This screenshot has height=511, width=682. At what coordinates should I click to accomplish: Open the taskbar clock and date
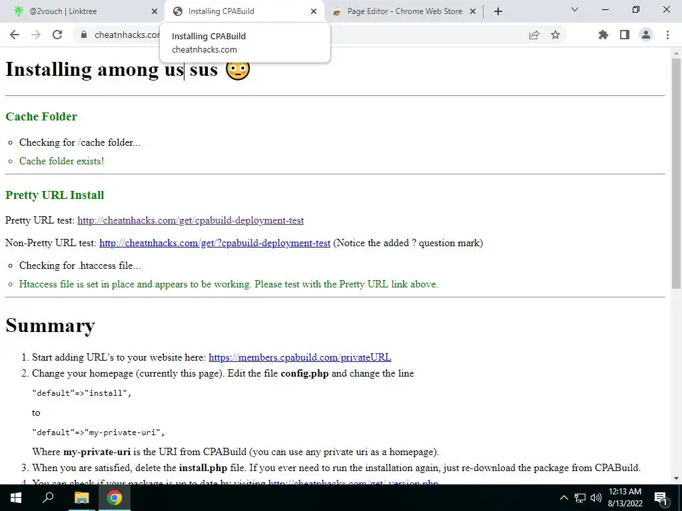(625, 498)
